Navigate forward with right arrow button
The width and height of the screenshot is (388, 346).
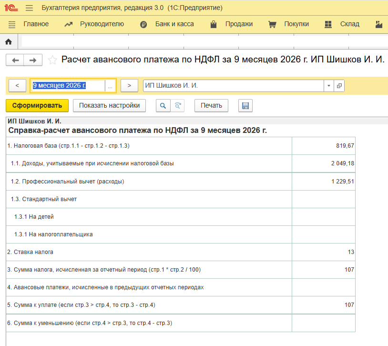tap(33, 60)
